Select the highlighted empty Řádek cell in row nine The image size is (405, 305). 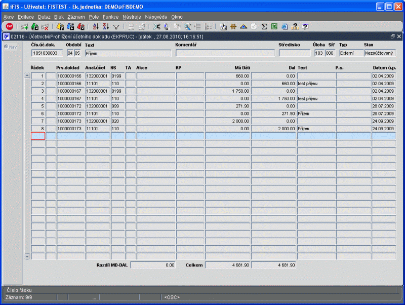[38, 136]
